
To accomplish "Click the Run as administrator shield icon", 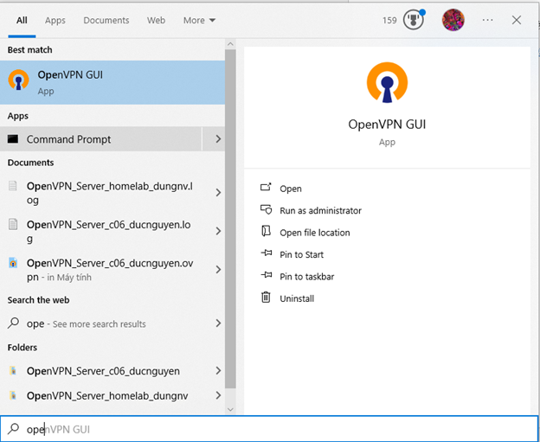I will pos(266,209).
